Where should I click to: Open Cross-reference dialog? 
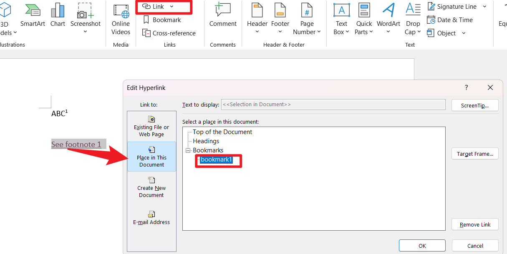pos(169,33)
